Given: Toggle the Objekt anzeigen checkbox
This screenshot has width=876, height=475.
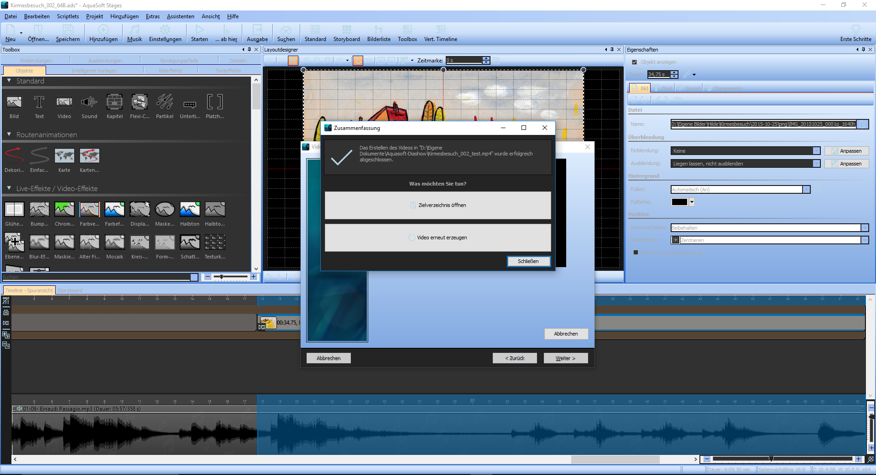Looking at the screenshot, I should click(x=634, y=62).
